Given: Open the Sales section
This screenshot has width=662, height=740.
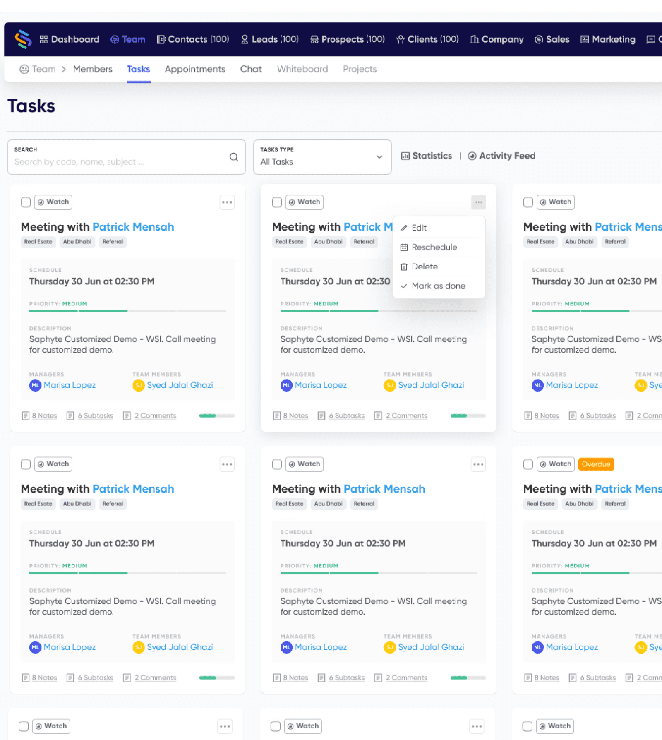Looking at the screenshot, I should click(x=552, y=39).
